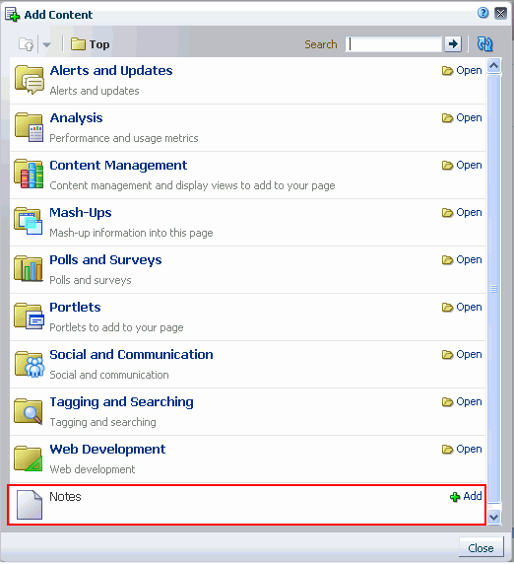Image resolution: width=514 pixels, height=564 pixels.
Task: Open the Mash-Ups title link
Action: [x=81, y=213]
